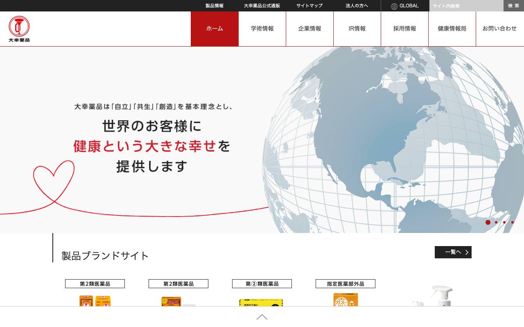The width and height of the screenshot is (524, 327).
Task: Open the IR情報 section
Action: coord(357,29)
